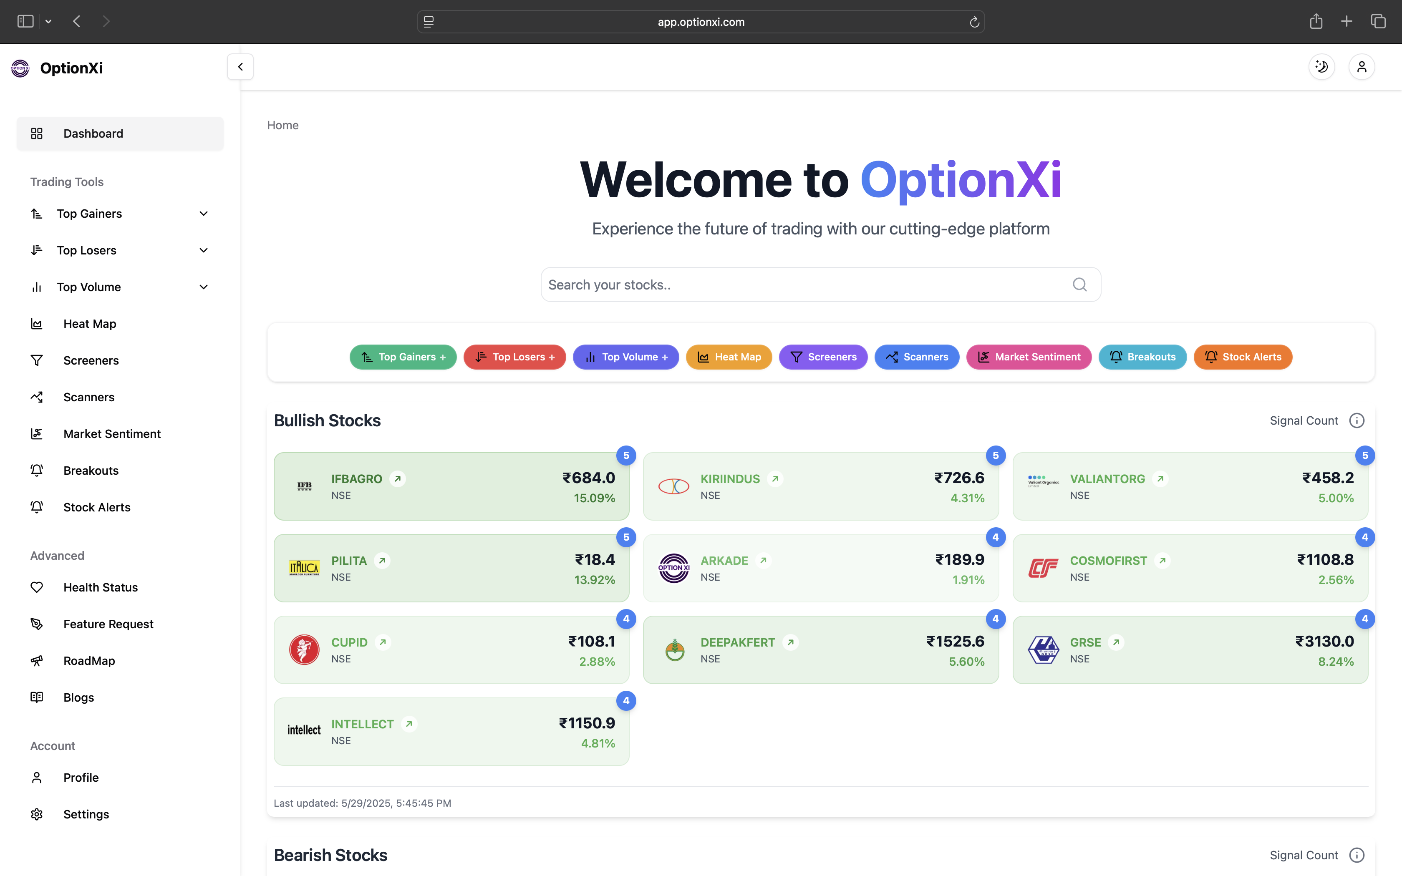Open user account icon in header
This screenshot has width=1402, height=876.
coord(1362,67)
